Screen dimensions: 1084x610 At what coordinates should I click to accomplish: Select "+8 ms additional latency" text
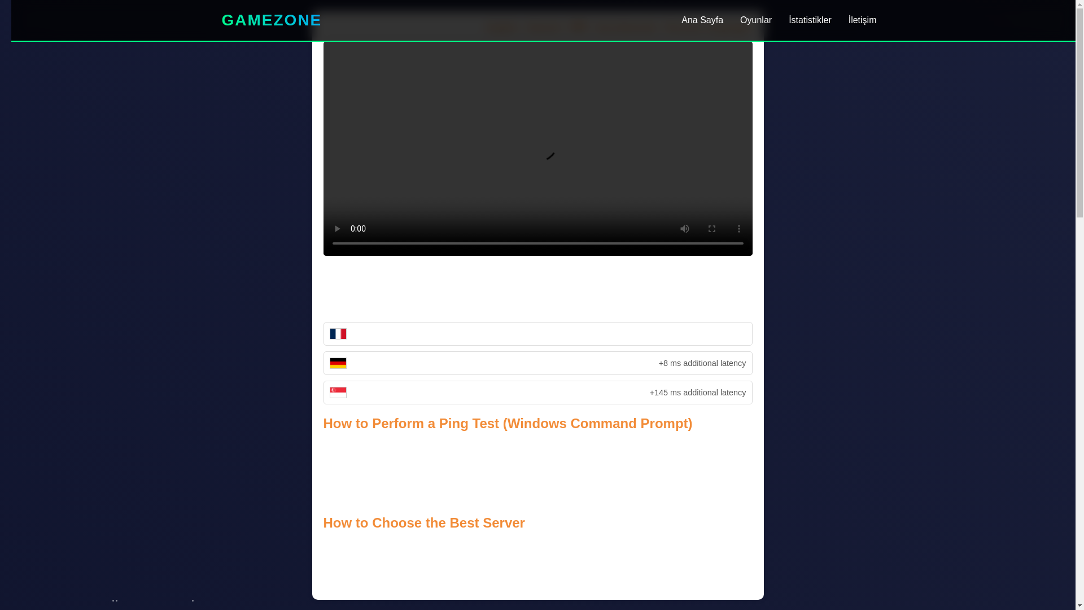702,363
